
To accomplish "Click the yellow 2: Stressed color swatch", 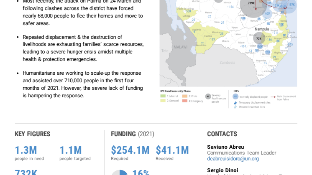I will click(x=163, y=101).
